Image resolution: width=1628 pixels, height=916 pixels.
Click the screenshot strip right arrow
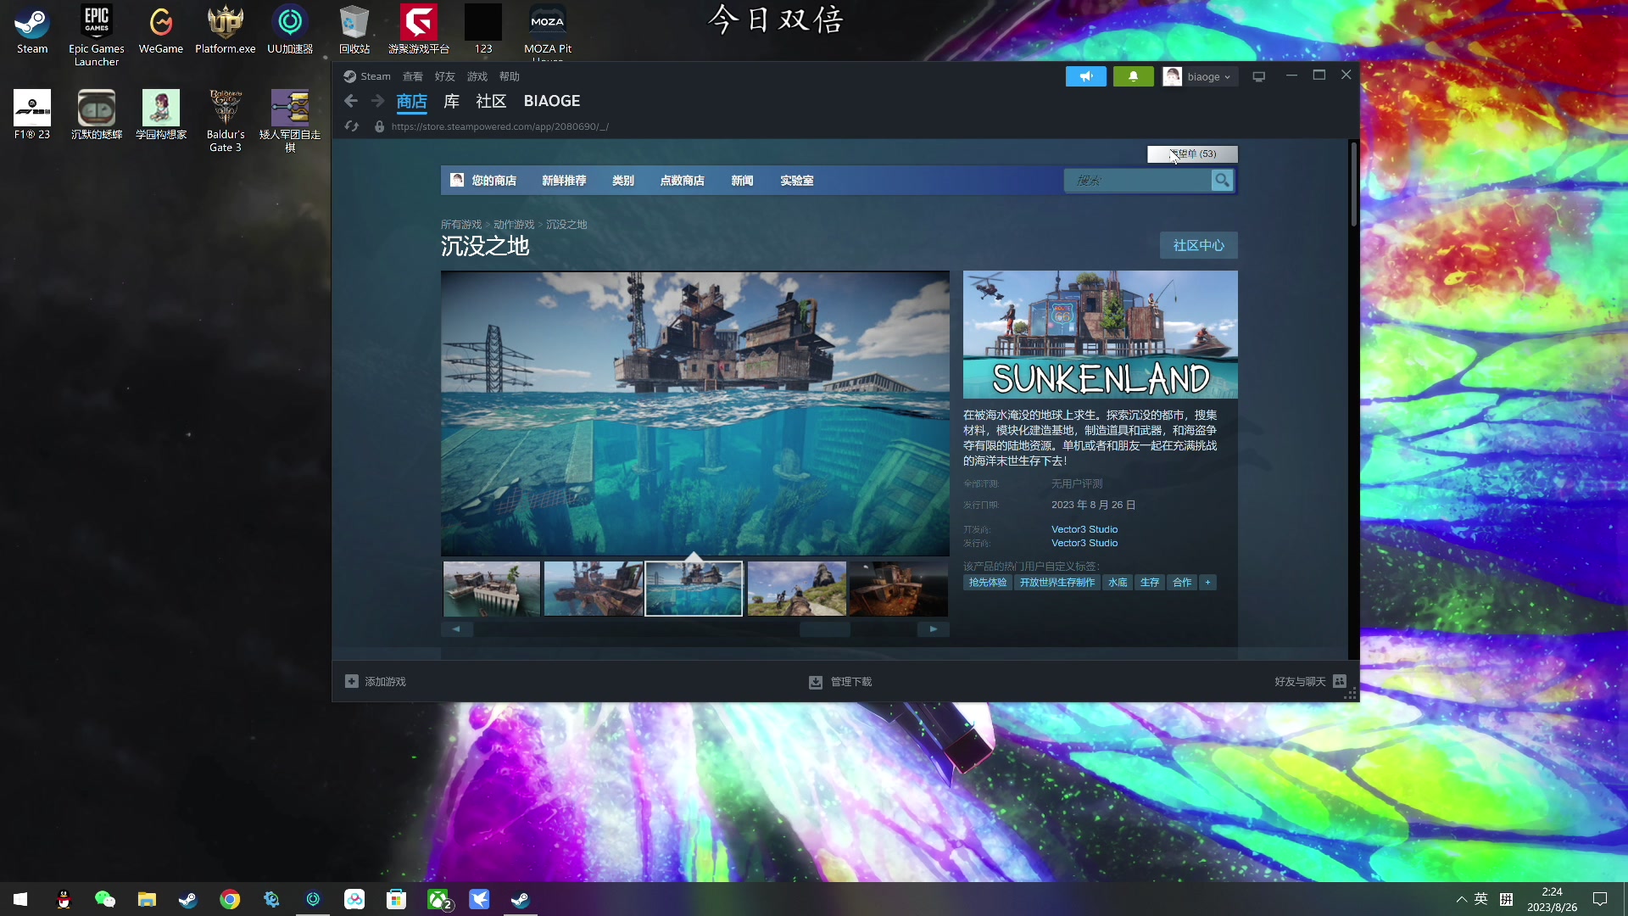click(934, 628)
